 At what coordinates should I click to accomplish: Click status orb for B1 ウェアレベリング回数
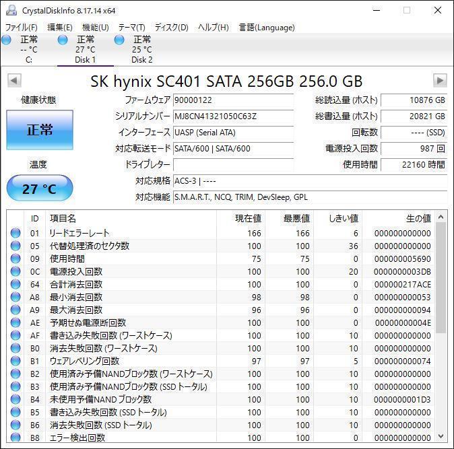(x=15, y=361)
